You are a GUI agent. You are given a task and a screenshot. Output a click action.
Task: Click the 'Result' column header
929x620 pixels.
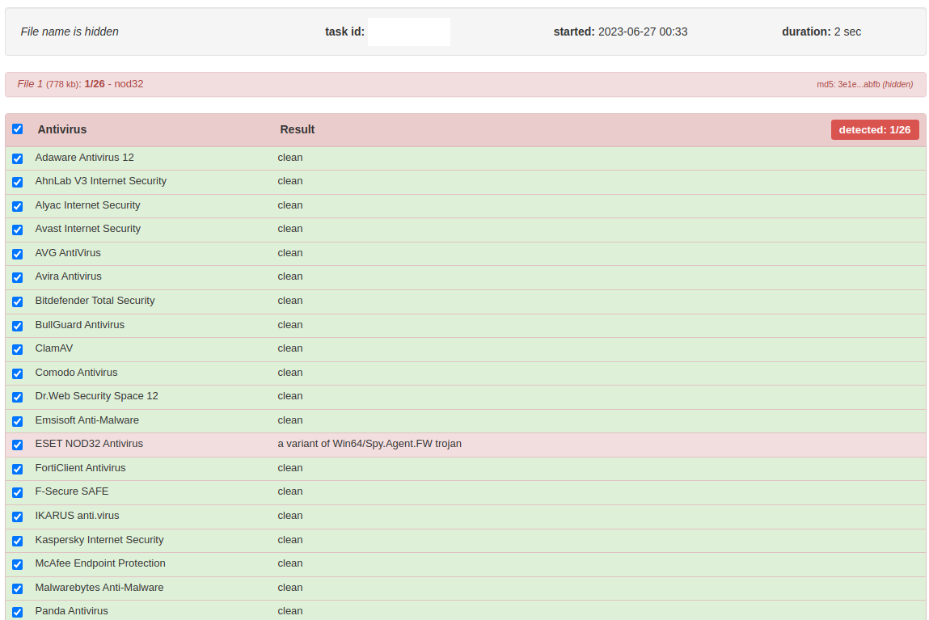298,129
